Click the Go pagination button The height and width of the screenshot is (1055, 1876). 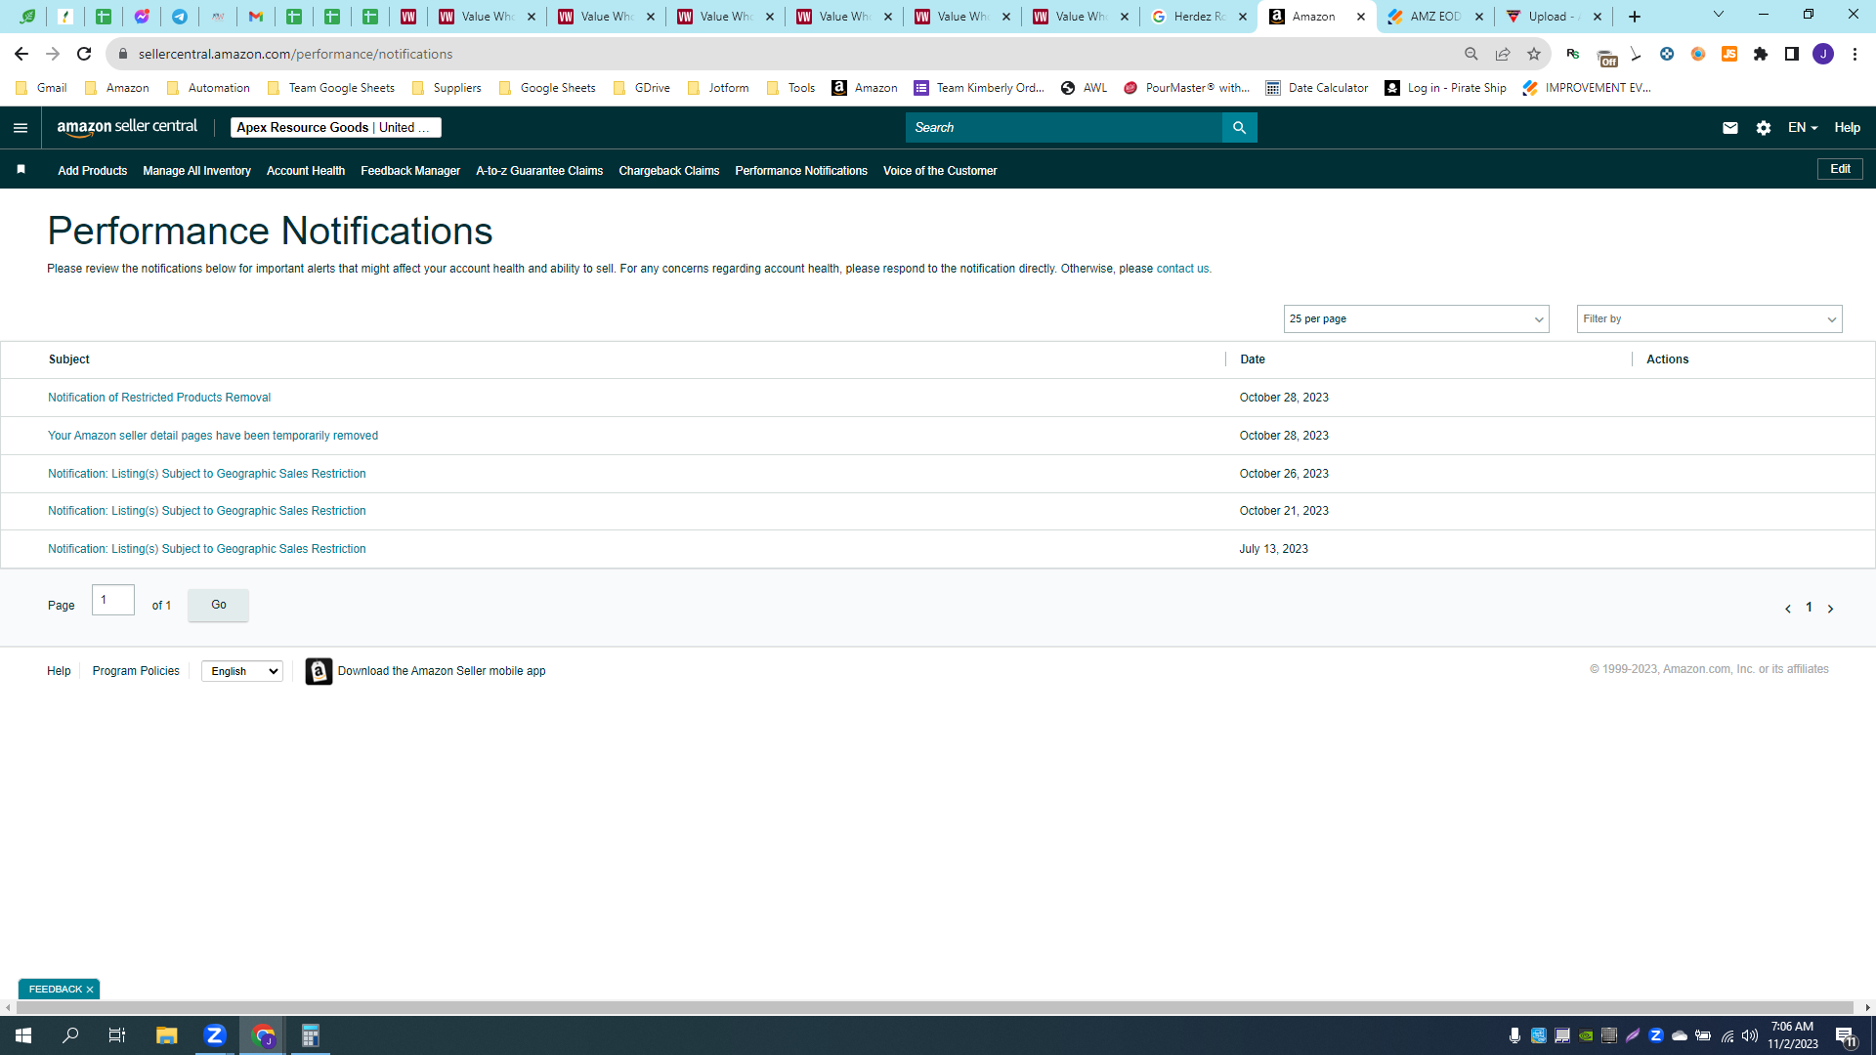click(x=218, y=606)
